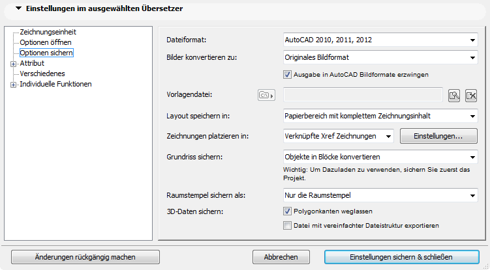Select the Attribut tree item
Viewport: 490px width, 270px height.
(32, 63)
